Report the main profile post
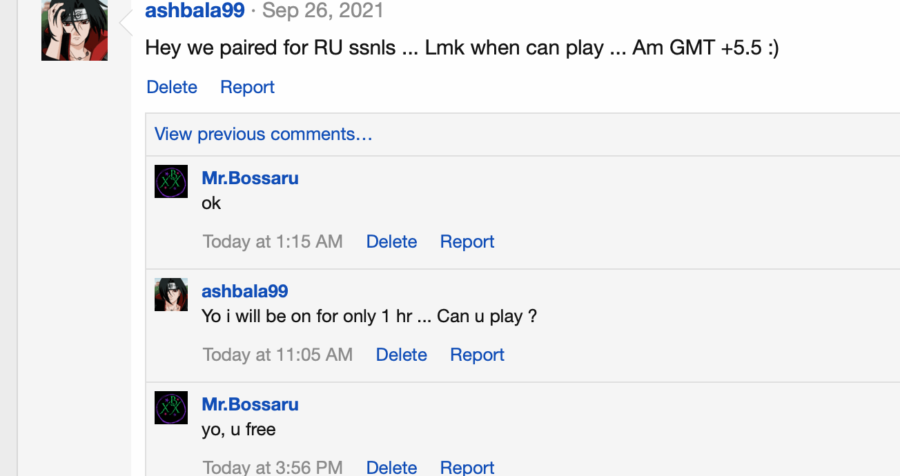900x476 pixels. pyautogui.click(x=247, y=87)
